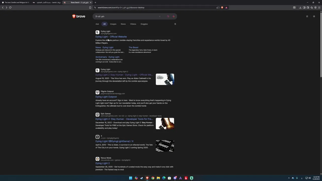Click the browser forward arrow
The image size is (322, 181).
[x=7, y=8]
